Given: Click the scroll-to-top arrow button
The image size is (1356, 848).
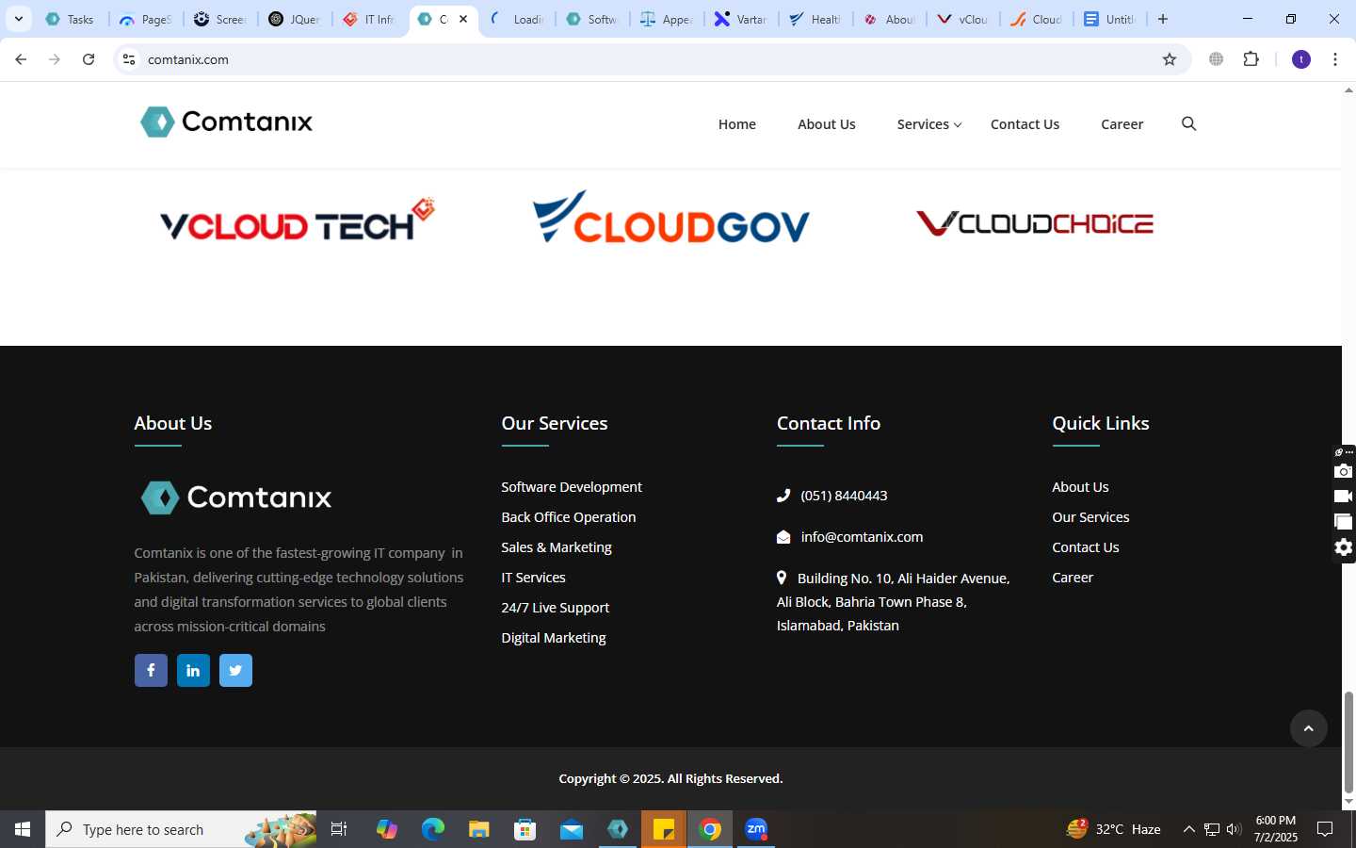Looking at the screenshot, I should pos(1308,728).
